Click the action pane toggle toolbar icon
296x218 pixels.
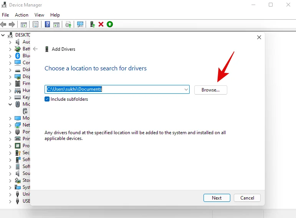(x=56, y=24)
